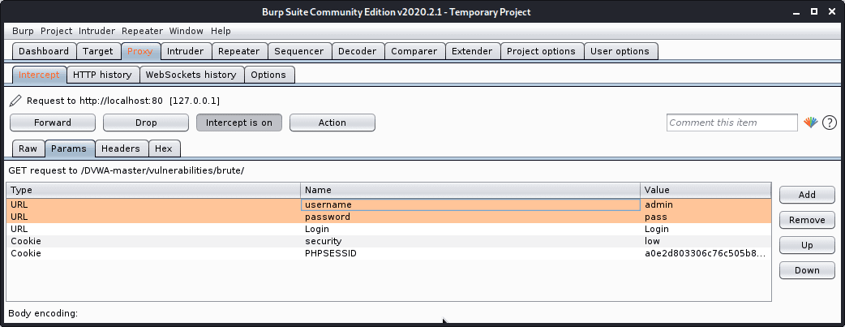Sort by the Name column header

coord(470,190)
